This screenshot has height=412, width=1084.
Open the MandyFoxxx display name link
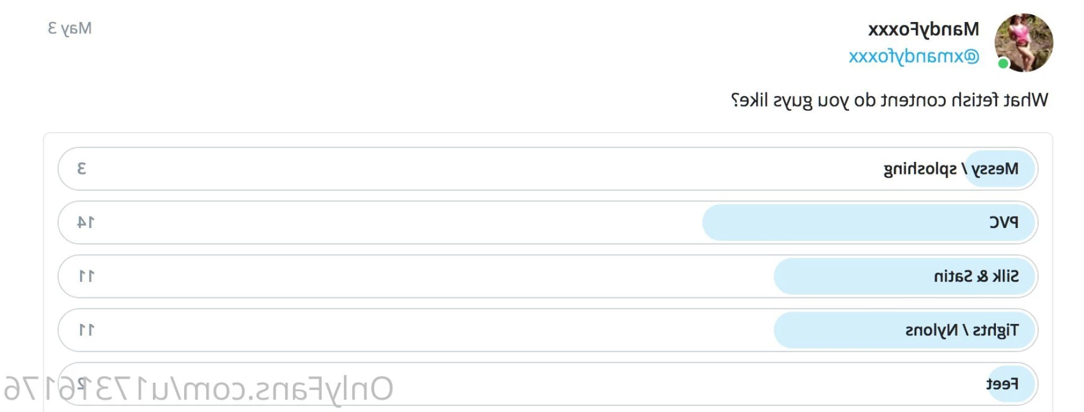[924, 29]
